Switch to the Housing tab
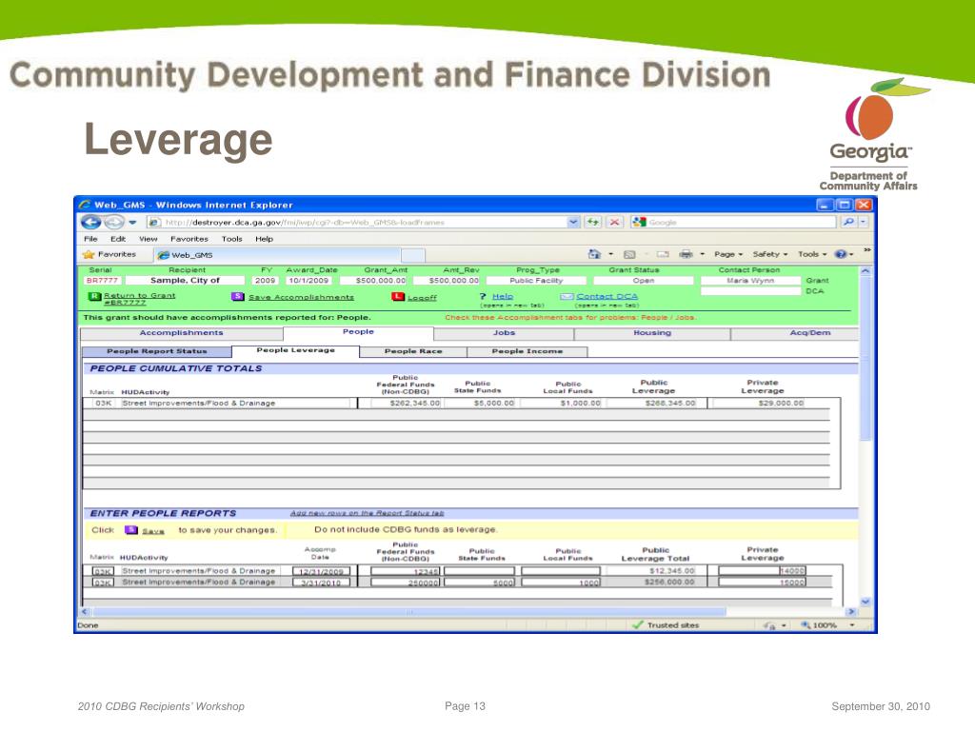 pos(652,333)
